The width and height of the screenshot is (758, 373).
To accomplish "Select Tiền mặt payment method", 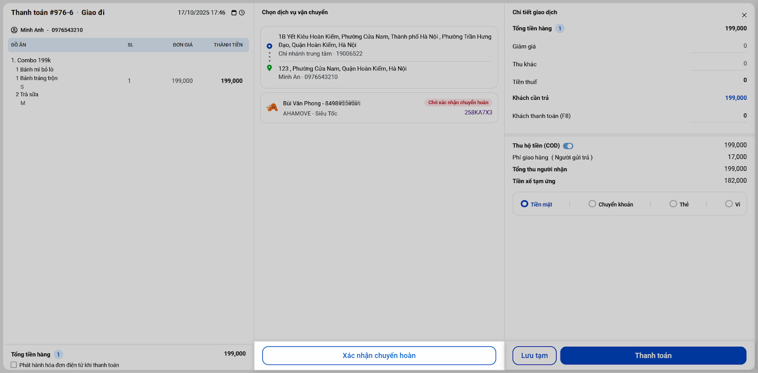I will pyautogui.click(x=536, y=204).
